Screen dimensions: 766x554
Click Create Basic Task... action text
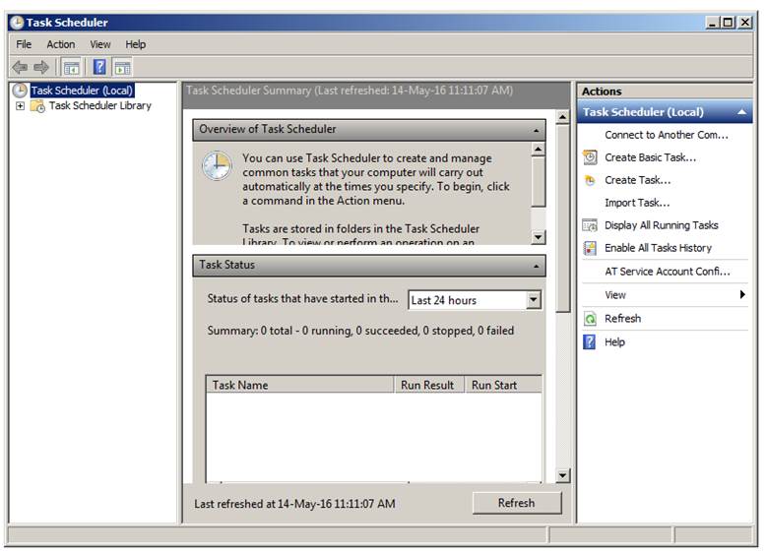tap(650, 157)
